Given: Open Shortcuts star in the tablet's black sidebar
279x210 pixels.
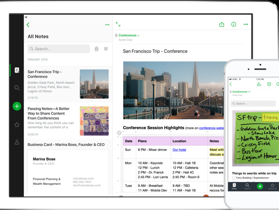Looking at the screenshot, I should (17, 125).
